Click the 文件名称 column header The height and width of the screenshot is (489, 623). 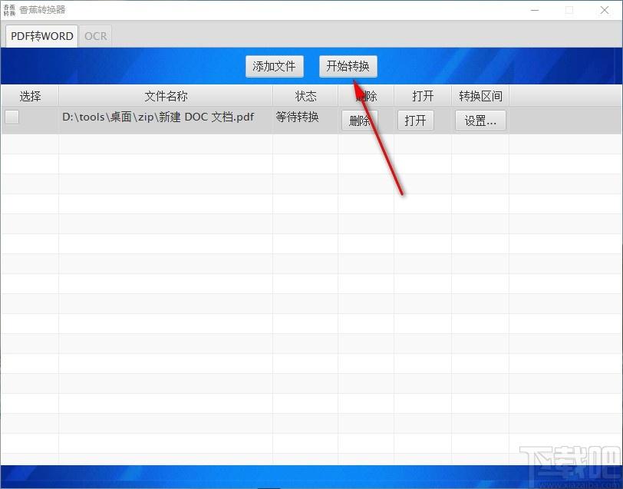tap(166, 96)
